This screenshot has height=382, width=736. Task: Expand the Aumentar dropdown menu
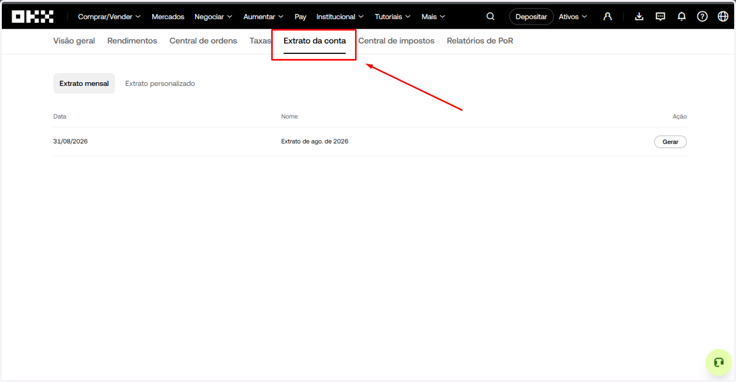click(263, 17)
